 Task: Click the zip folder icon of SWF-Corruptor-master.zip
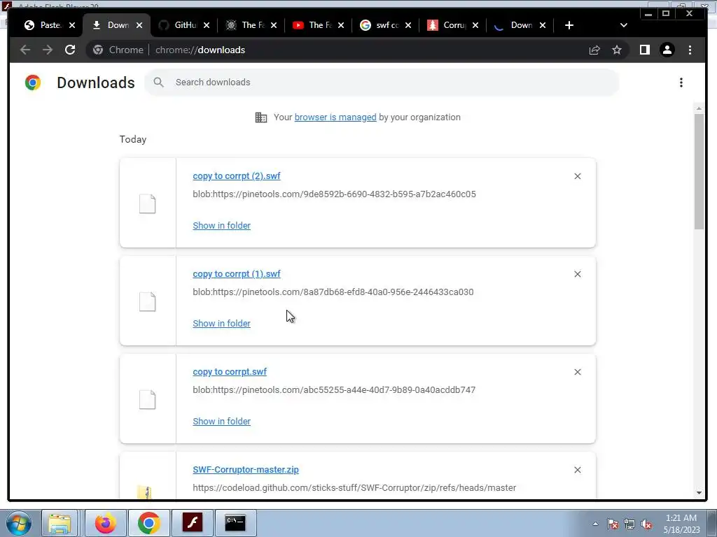pyautogui.click(x=144, y=492)
